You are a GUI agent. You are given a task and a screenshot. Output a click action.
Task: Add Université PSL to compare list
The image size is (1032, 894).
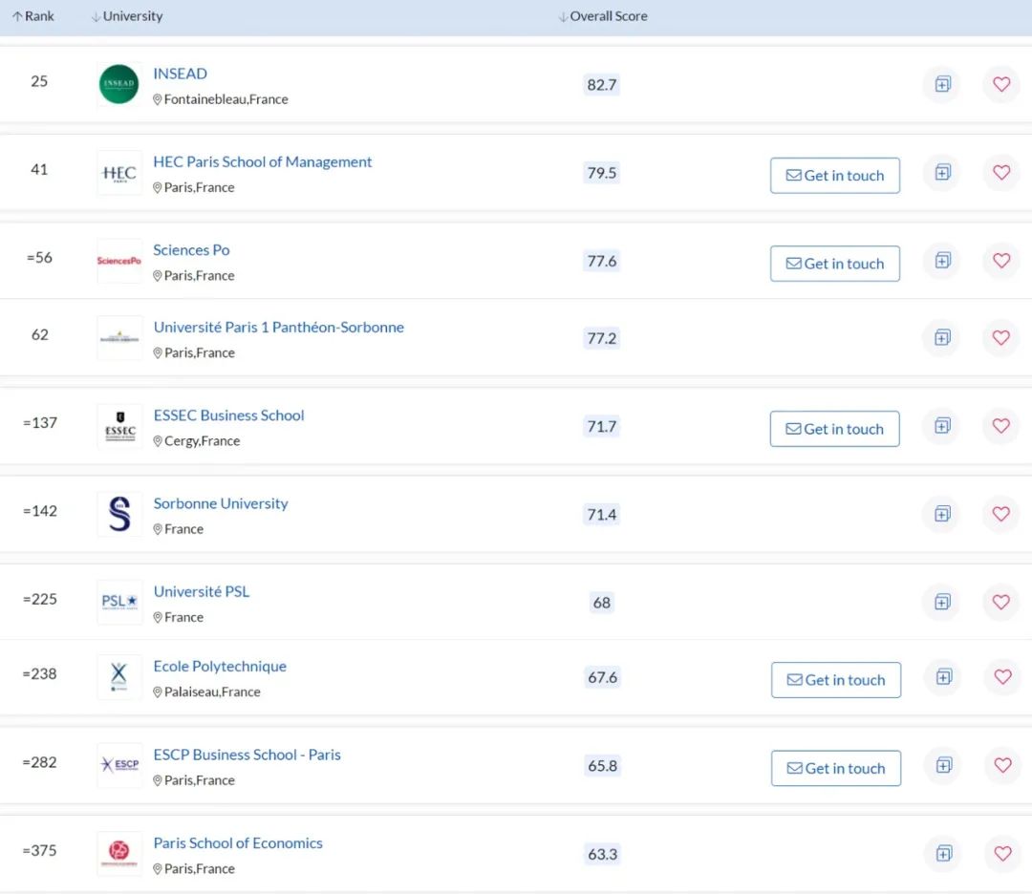click(x=942, y=602)
